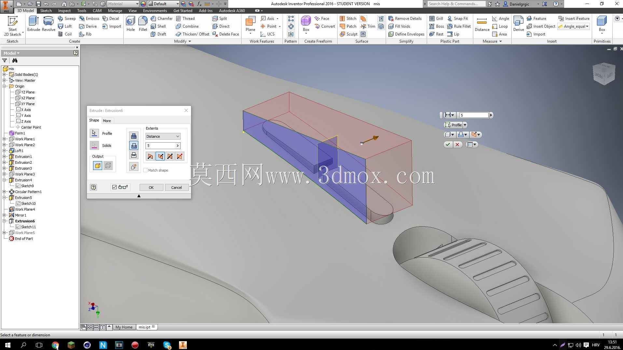Click the Profile selection button in dialog
Image resolution: width=623 pixels, height=350 pixels.
pyautogui.click(x=94, y=133)
